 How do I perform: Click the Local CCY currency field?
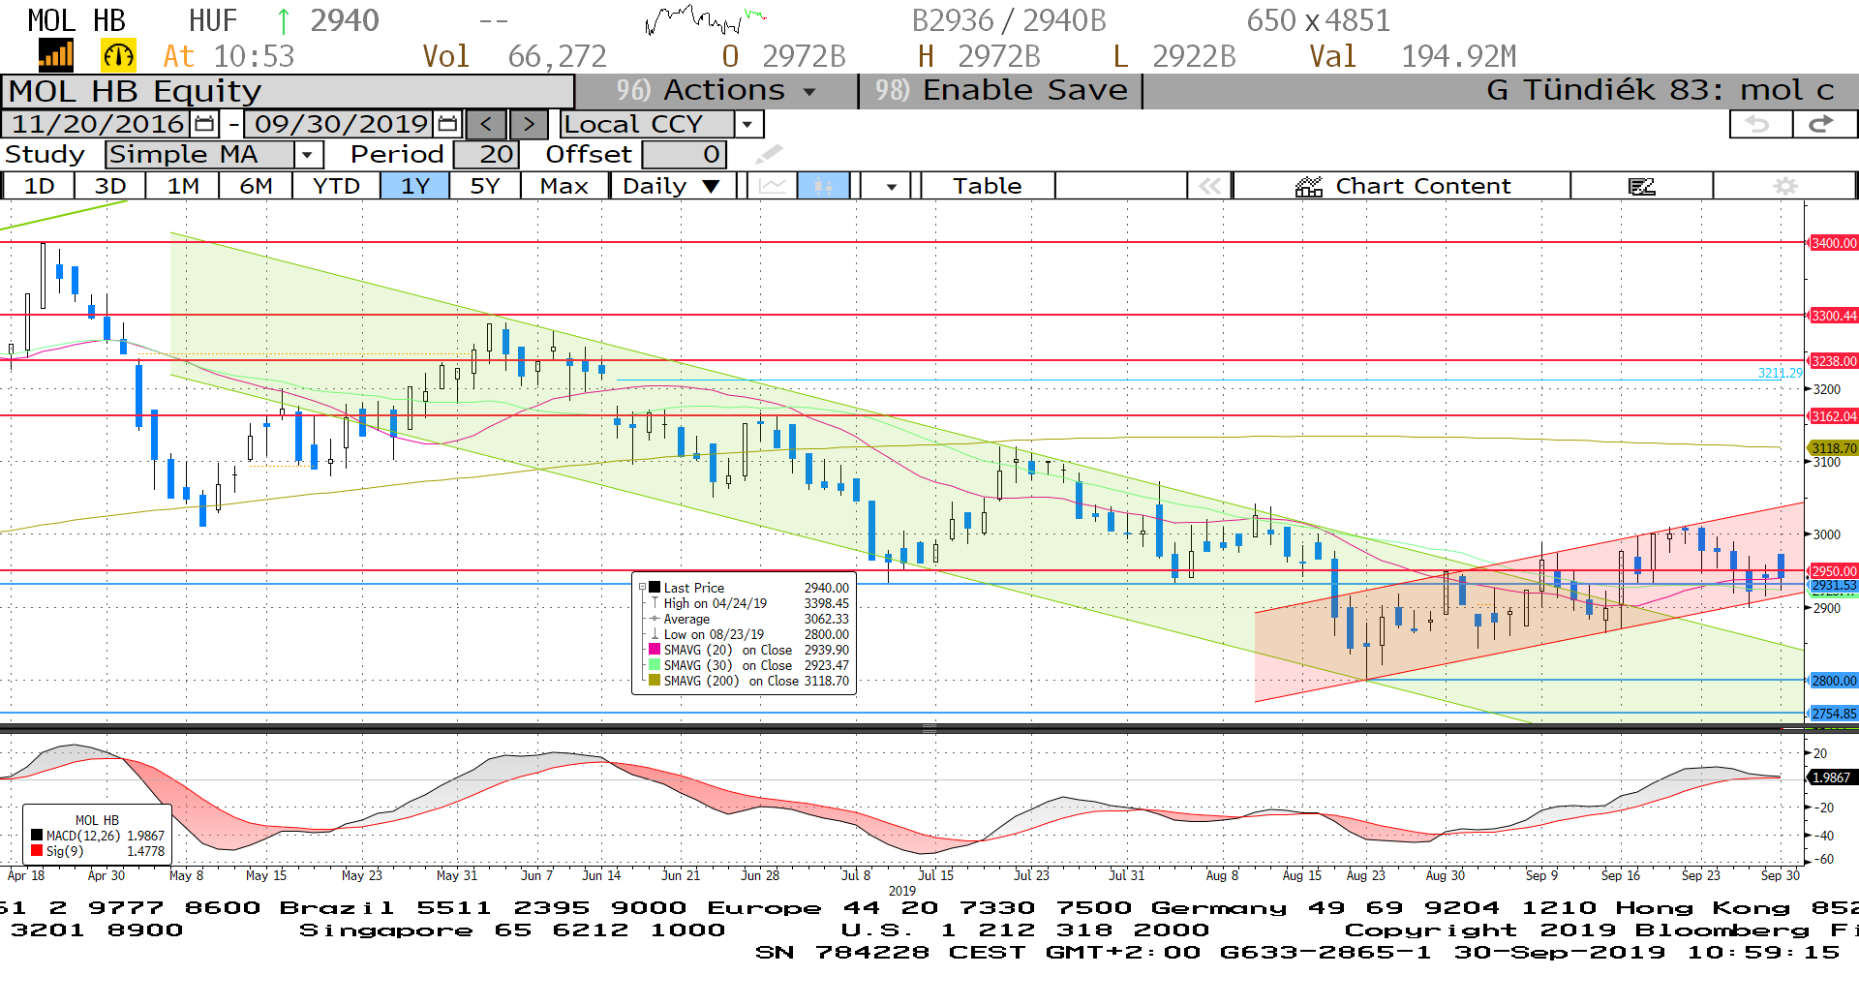pyautogui.click(x=647, y=124)
